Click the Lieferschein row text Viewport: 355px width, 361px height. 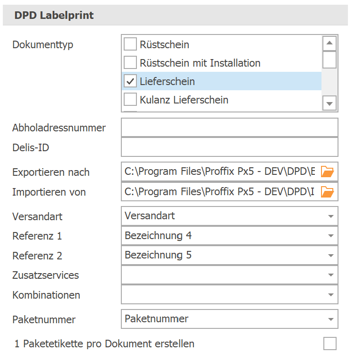[x=167, y=81]
